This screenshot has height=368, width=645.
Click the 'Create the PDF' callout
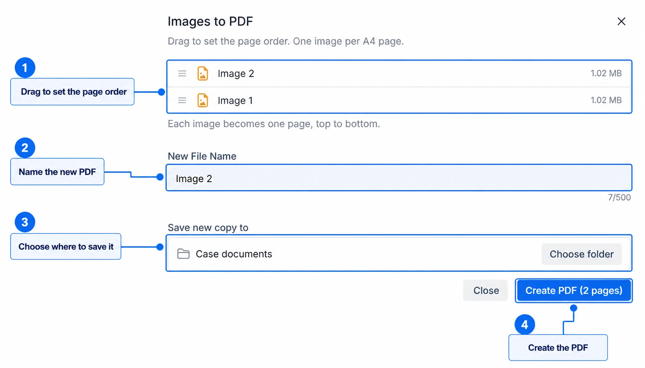(x=558, y=347)
